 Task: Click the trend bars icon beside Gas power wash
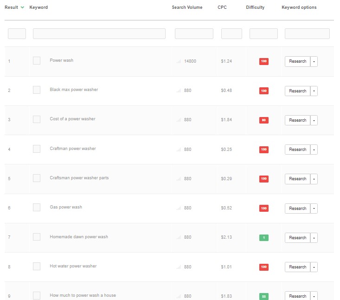[x=179, y=208]
